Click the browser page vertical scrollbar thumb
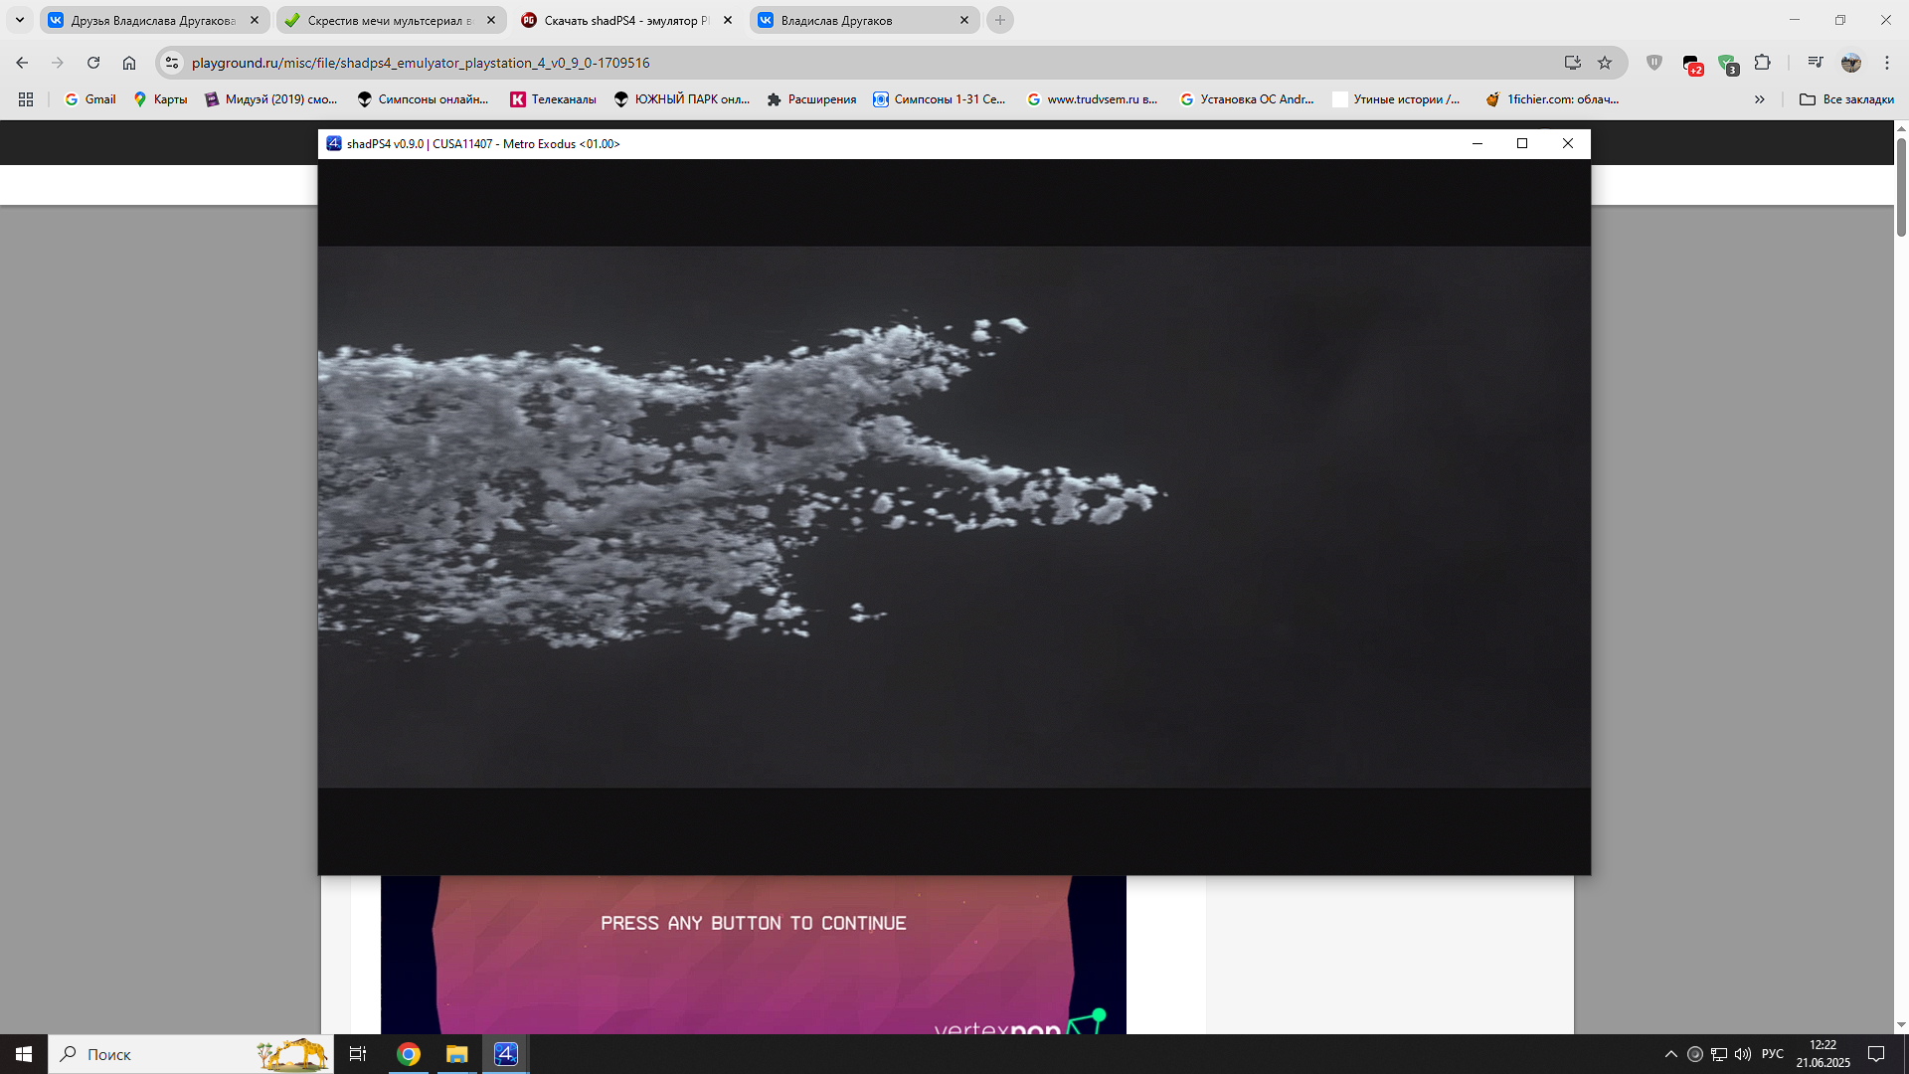Image resolution: width=1909 pixels, height=1074 pixels. (1901, 187)
